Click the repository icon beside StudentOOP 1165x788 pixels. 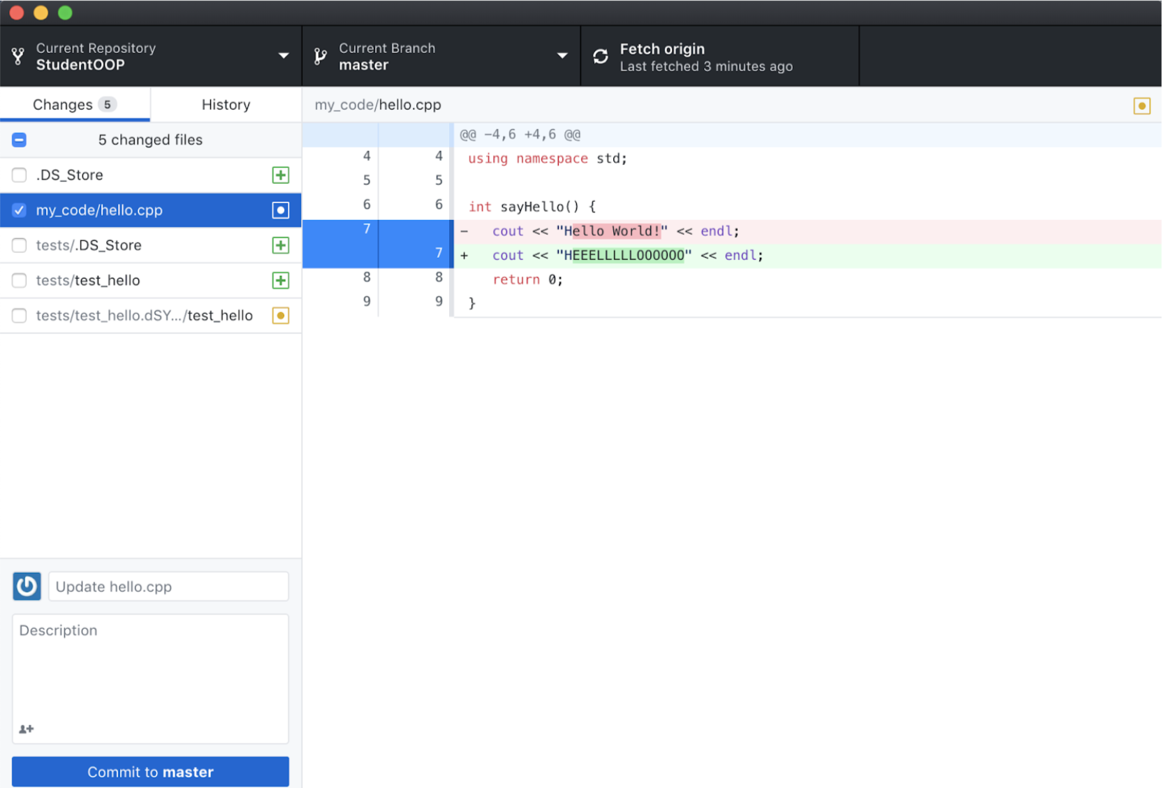(18, 56)
